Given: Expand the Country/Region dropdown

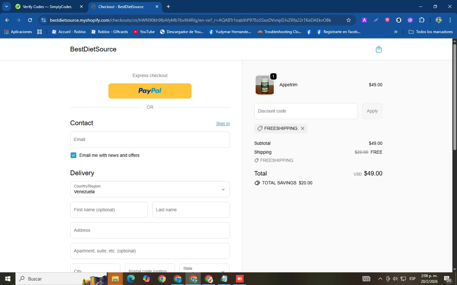Looking at the screenshot, I should 150,189.
